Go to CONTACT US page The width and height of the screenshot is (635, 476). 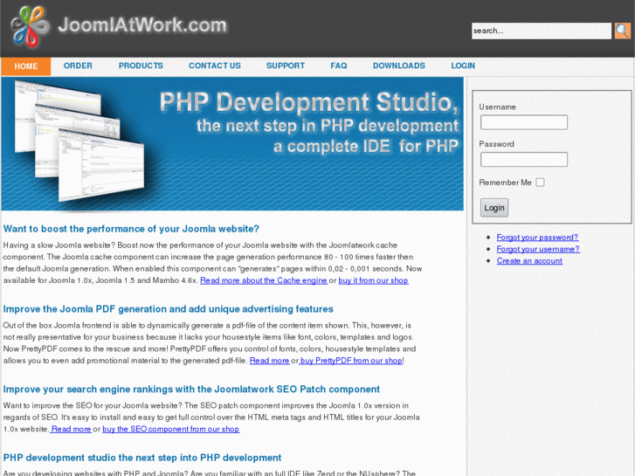pyautogui.click(x=215, y=66)
